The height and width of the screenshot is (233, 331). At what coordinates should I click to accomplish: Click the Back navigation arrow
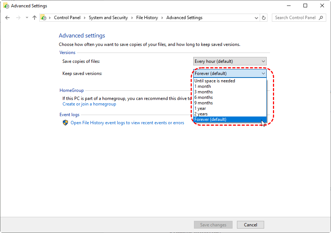click(x=8, y=18)
